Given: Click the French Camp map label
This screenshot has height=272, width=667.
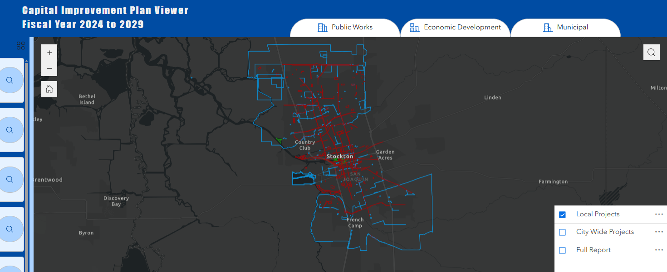Looking at the screenshot, I should [355, 223].
